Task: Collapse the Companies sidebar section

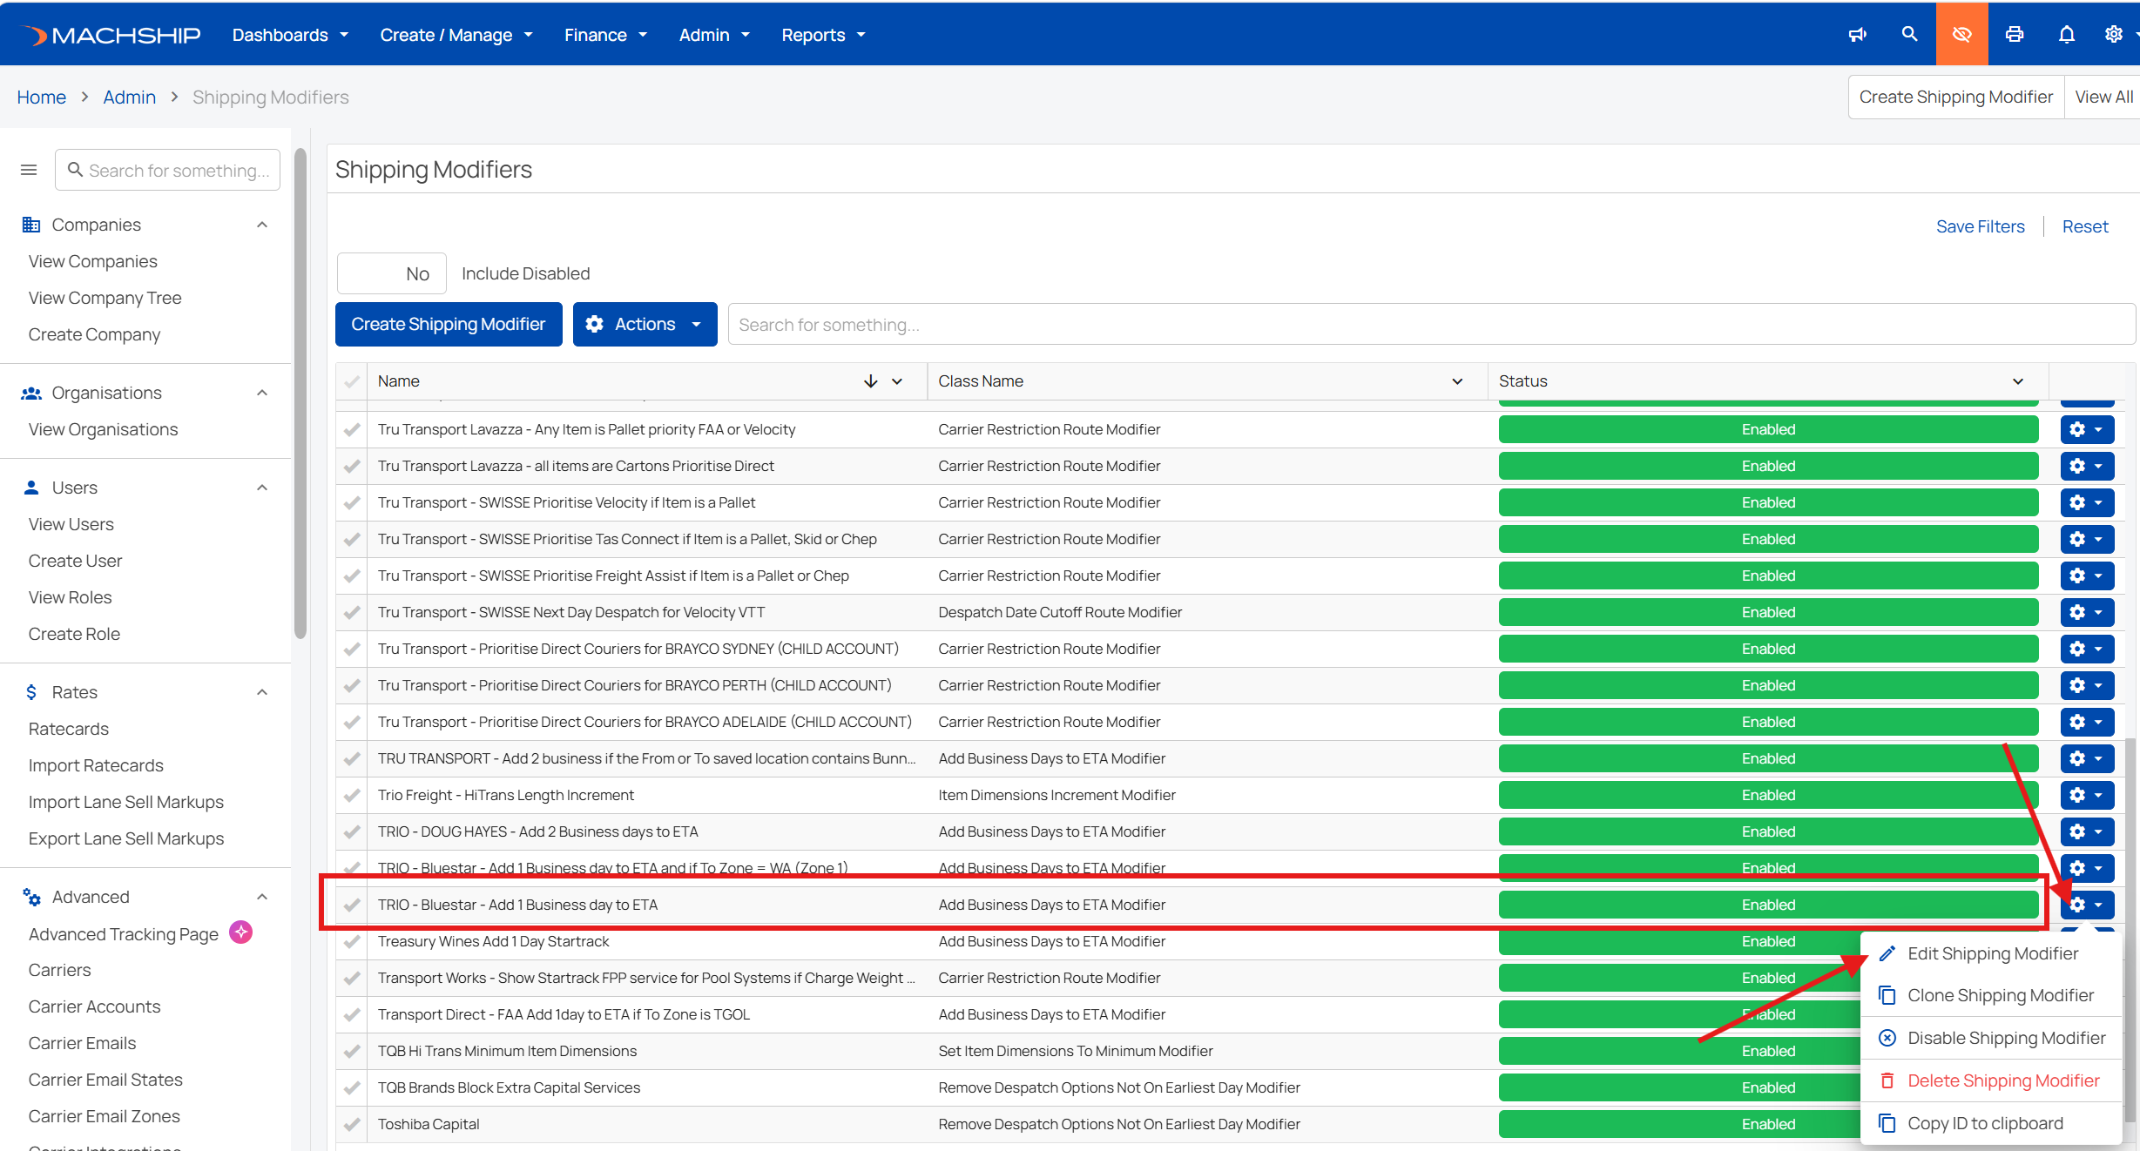Action: pos(262,225)
